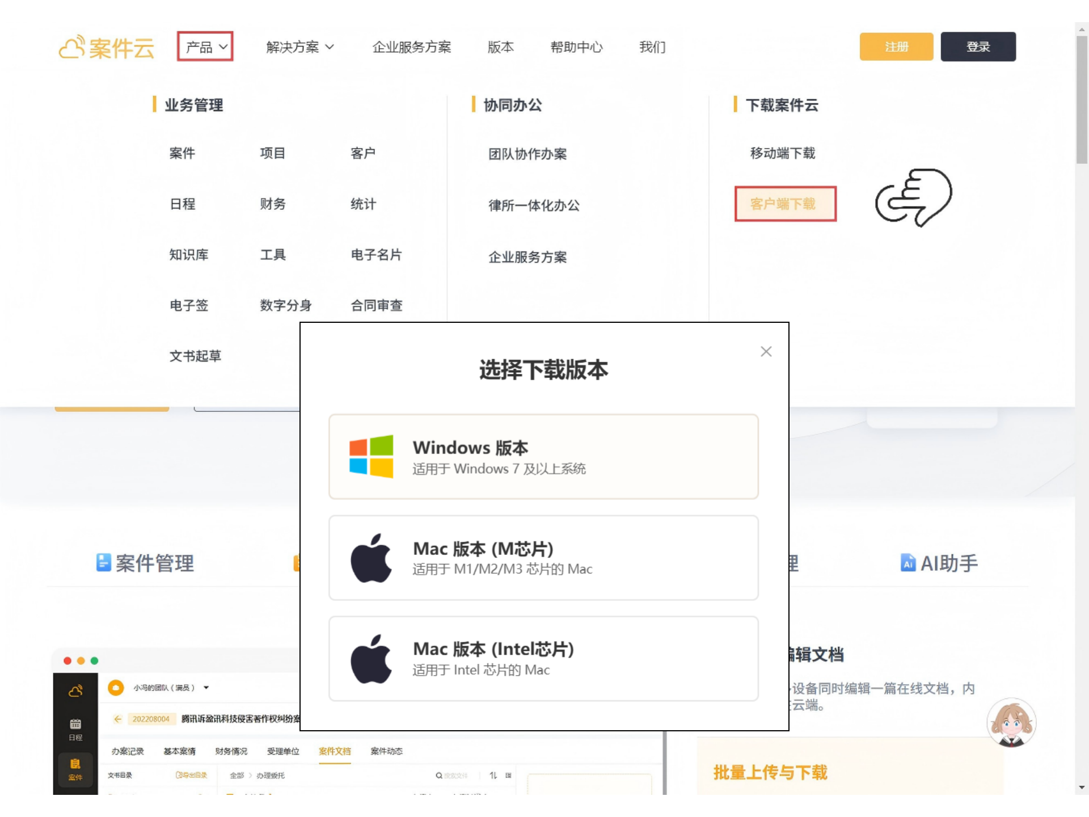Open the 帮助中心 menu item

coord(576,47)
